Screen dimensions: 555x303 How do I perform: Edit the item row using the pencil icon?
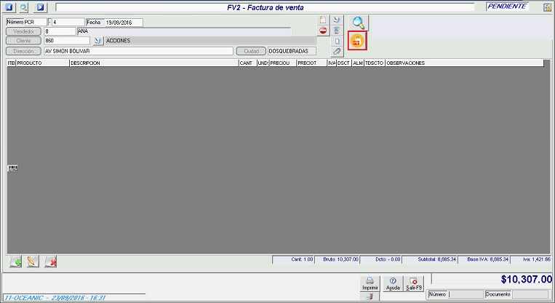click(33, 261)
